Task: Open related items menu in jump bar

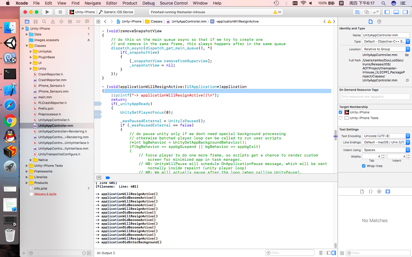Action: pos(98,21)
